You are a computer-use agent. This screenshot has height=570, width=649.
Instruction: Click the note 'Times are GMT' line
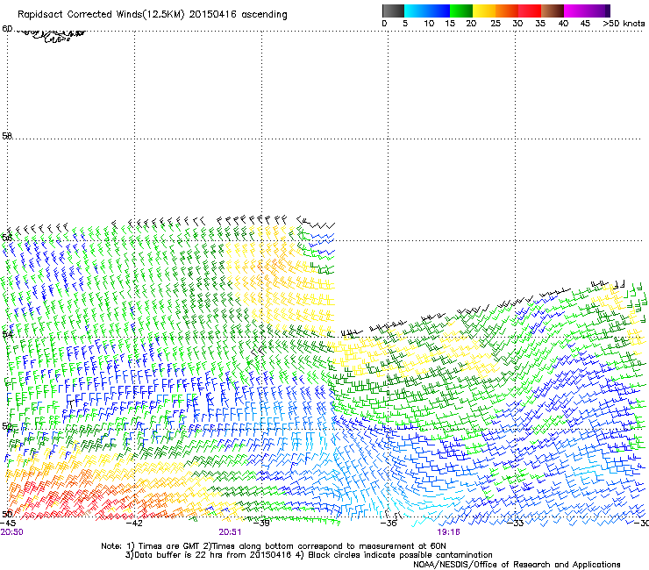(x=274, y=546)
